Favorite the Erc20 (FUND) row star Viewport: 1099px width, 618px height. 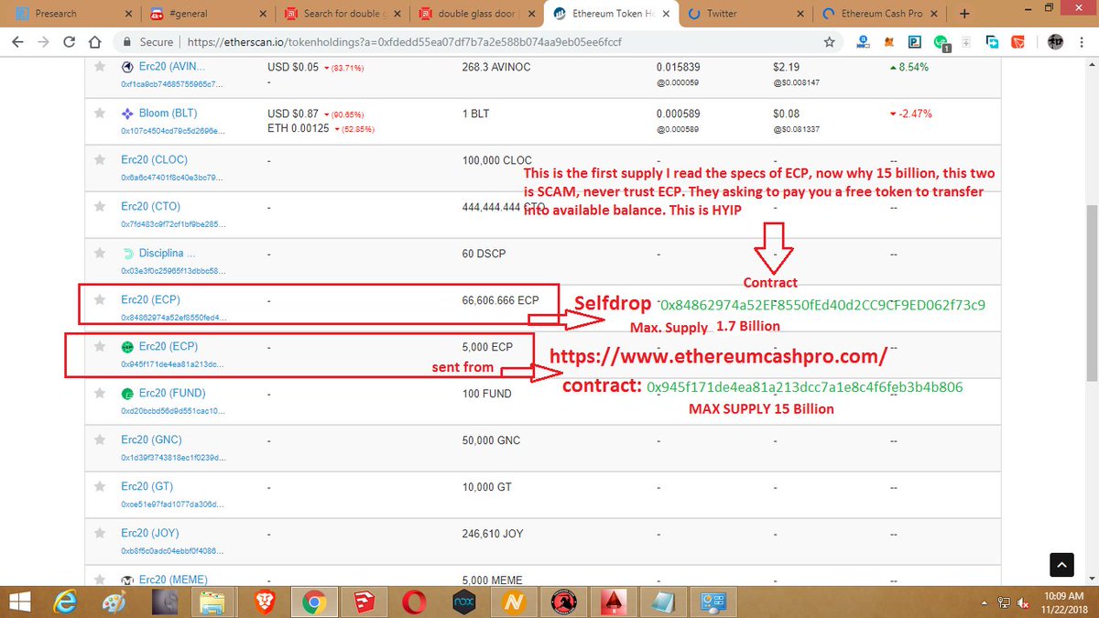click(x=101, y=393)
